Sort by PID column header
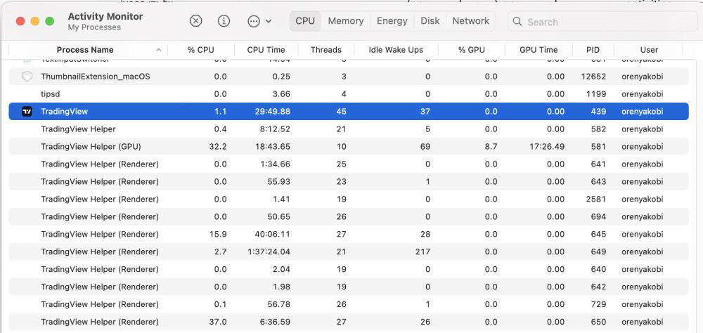The image size is (703, 333). pyautogui.click(x=593, y=50)
